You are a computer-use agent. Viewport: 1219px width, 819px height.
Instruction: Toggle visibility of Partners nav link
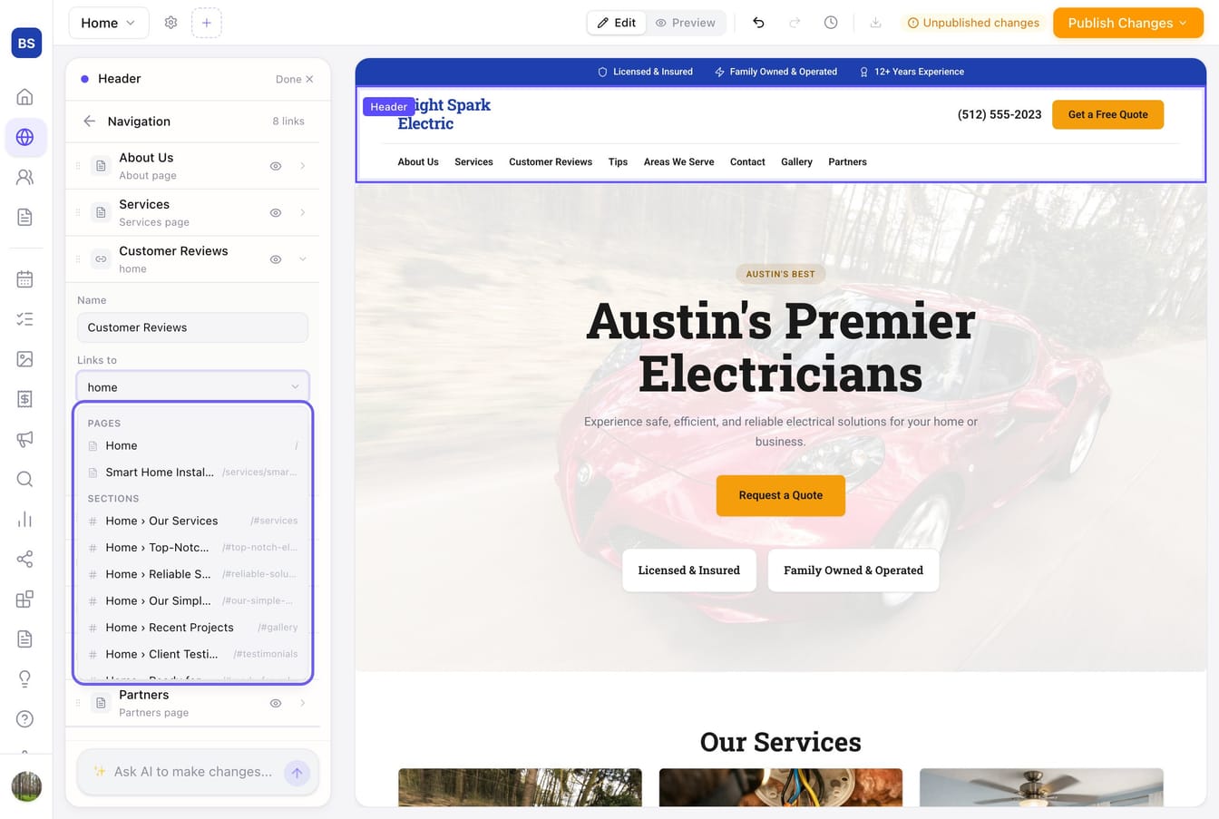point(276,703)
